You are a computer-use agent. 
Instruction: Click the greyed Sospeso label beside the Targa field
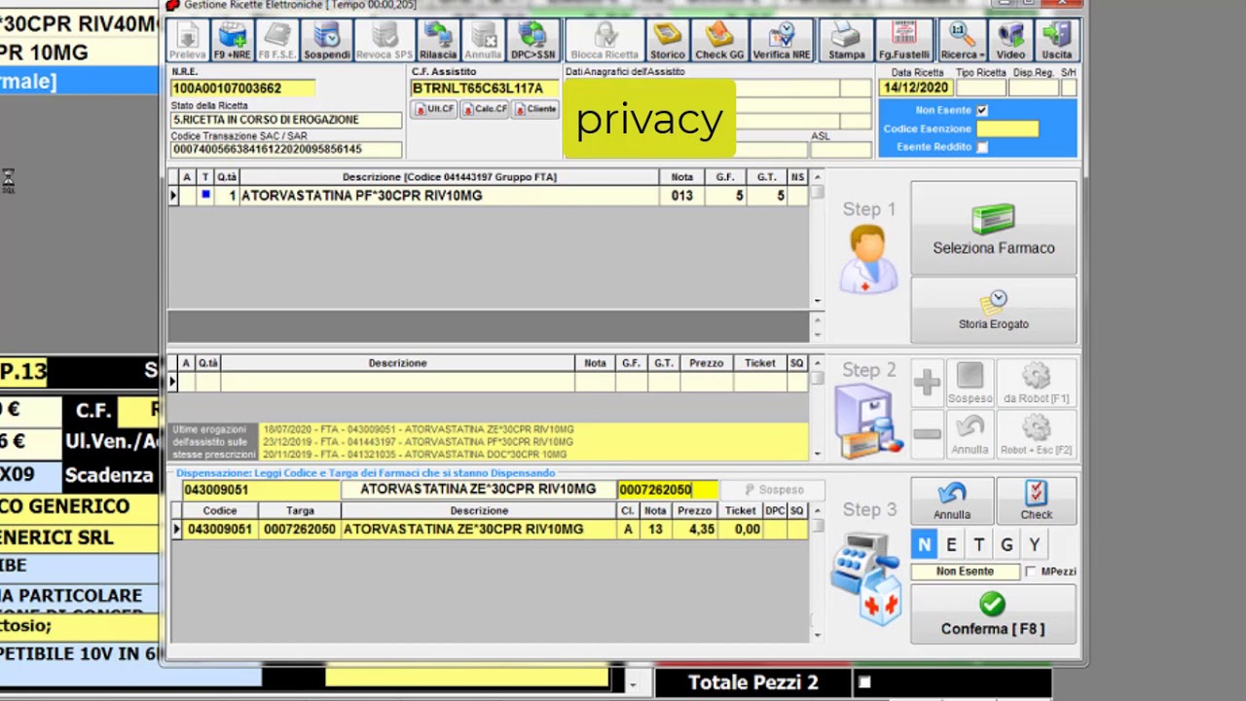[775, 490]
